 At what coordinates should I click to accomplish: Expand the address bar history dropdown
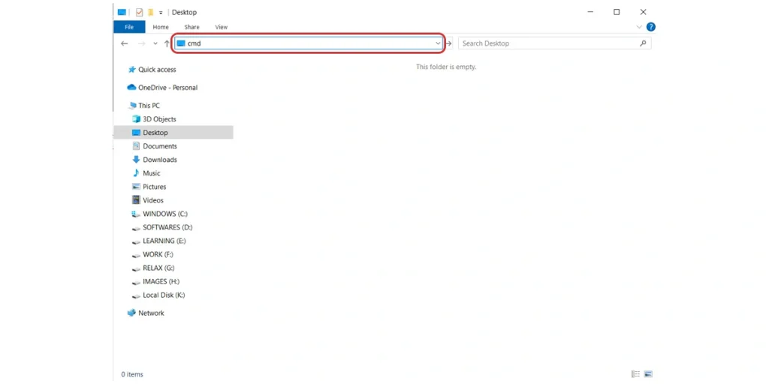click(x=439, y=43)
